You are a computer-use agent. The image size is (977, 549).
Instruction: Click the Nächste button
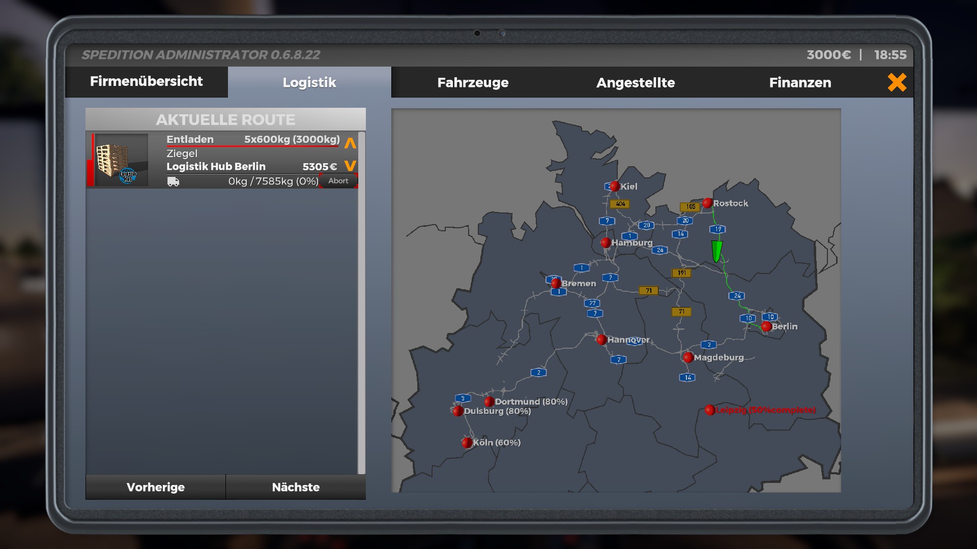click(x=296, y=487)
